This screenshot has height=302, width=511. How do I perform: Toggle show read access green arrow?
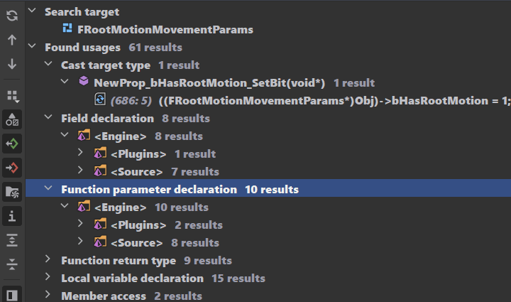[x=12, y=144]
